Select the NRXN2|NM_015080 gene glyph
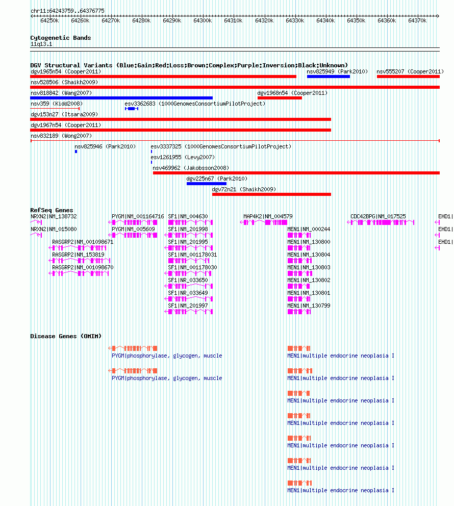Screen dimensions: 454x506 coord(36,235)
